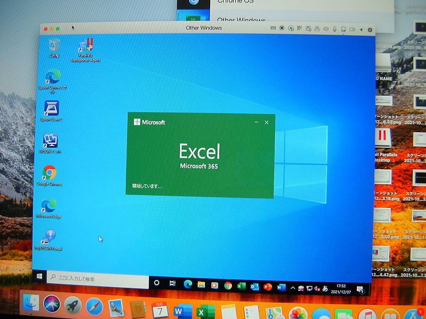Switch to Excel on the Windows taskbar
Screen dimensions: 426x319
241,286
